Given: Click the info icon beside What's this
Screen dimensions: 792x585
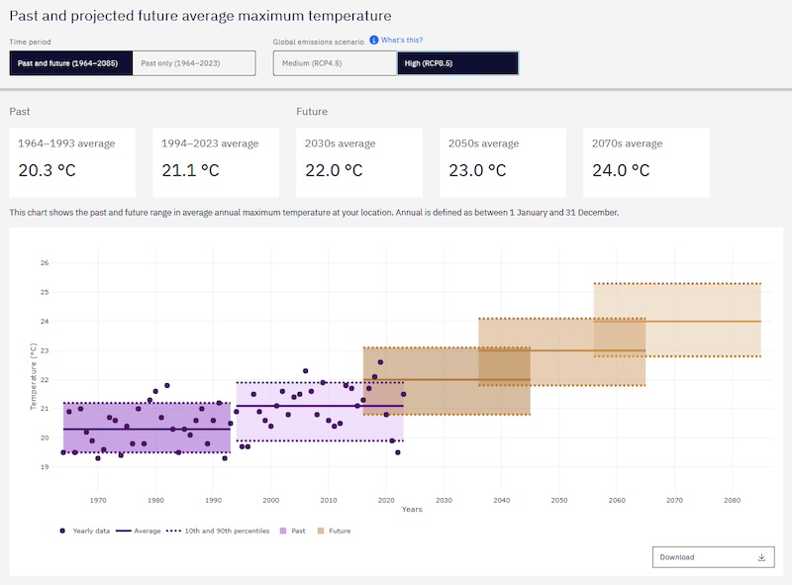Looking at the screenshot, I should coord(374,40).
